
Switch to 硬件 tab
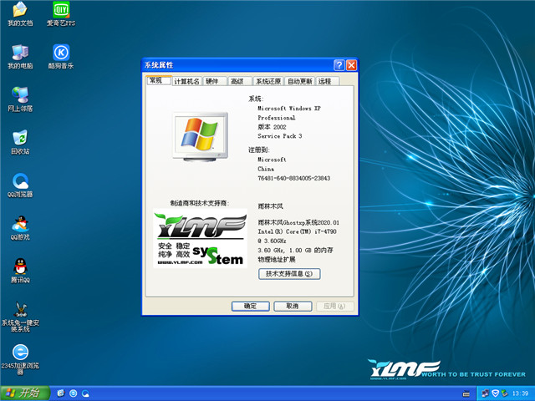[212, 81]
